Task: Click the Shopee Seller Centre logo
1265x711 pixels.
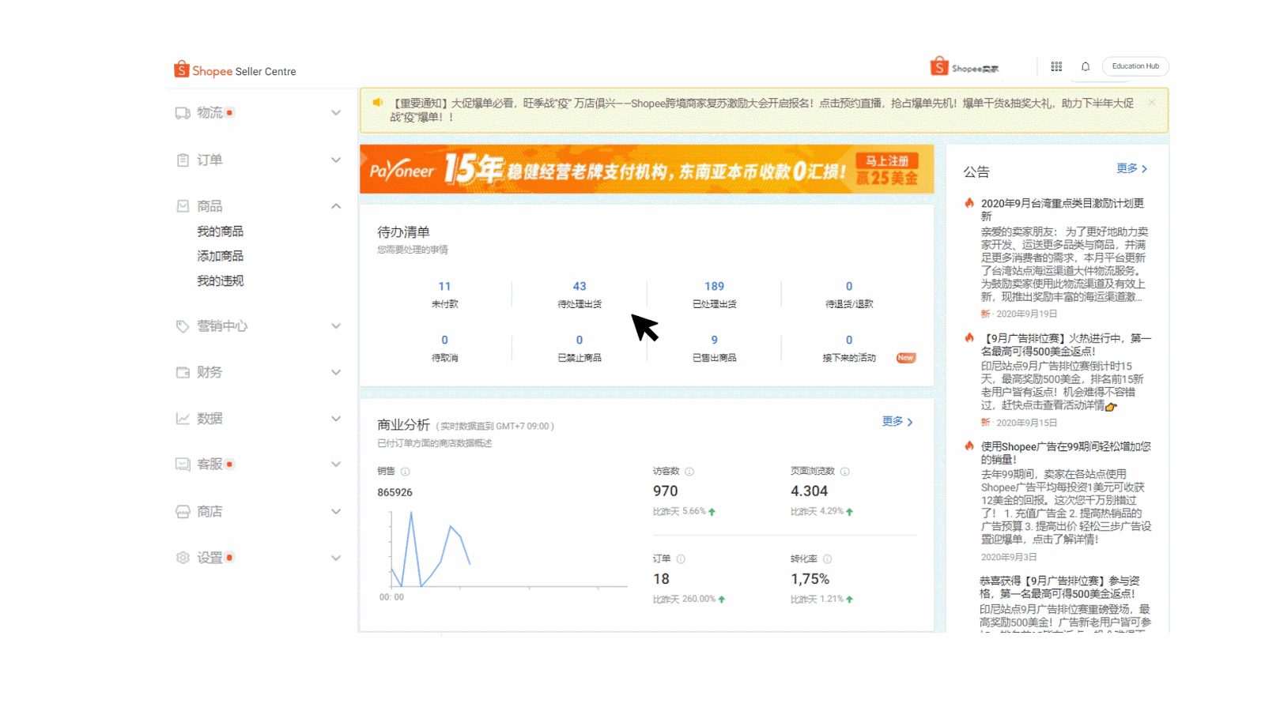Action: [x=235, y=70]
